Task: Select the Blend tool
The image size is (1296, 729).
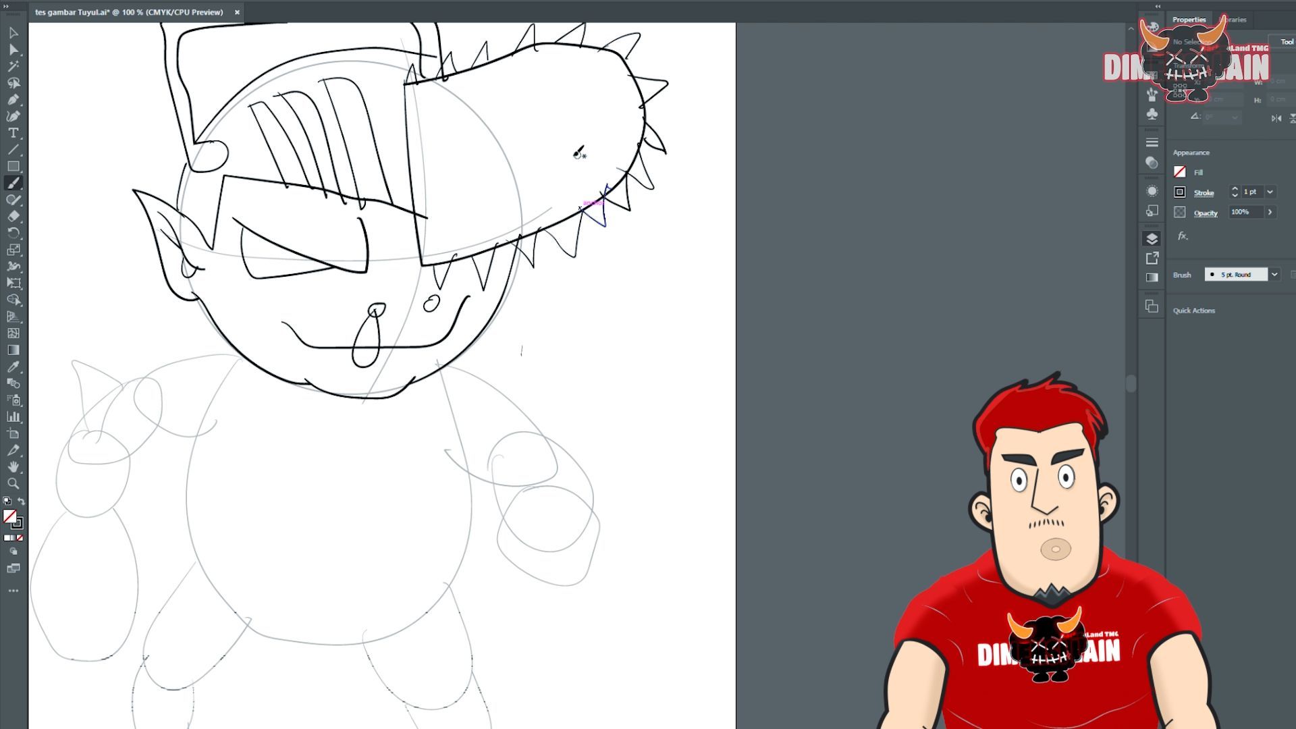Action: point(13,383)
